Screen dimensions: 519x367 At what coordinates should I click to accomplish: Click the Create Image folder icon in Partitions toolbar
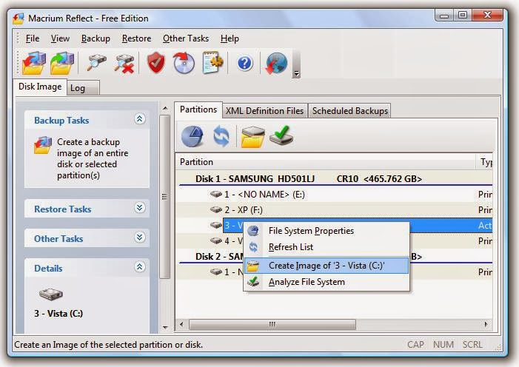(x=253, y=136)
